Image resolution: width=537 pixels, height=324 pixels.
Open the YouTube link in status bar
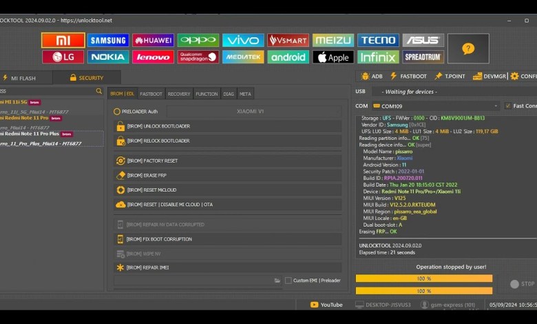point(326,305)
